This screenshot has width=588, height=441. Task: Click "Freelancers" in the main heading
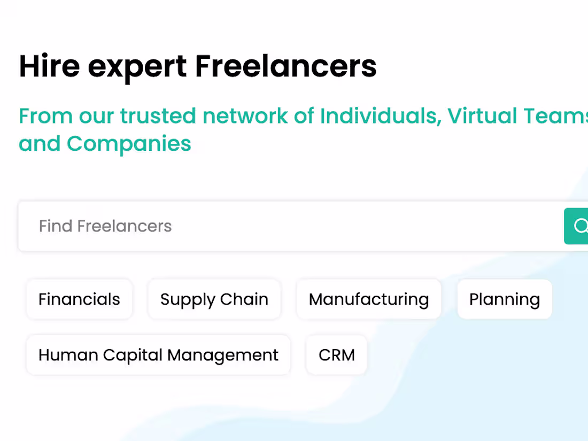(285, 66)
